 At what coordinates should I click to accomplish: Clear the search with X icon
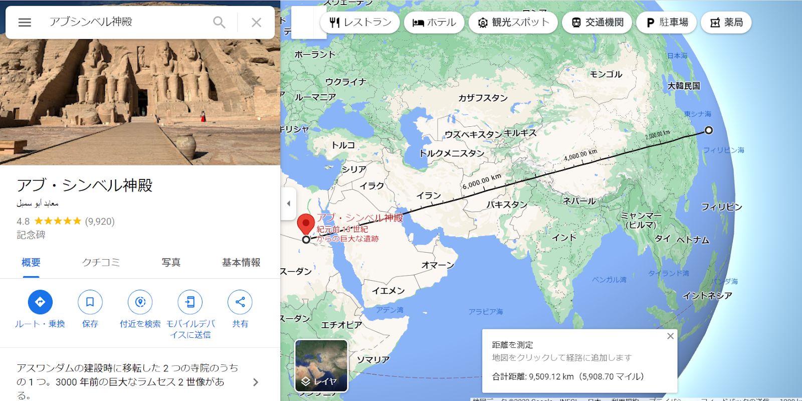click(x=256, y=23)
